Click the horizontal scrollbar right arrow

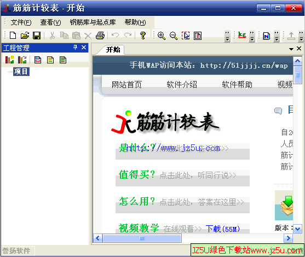pyautogui.click(x=288, y=238)
